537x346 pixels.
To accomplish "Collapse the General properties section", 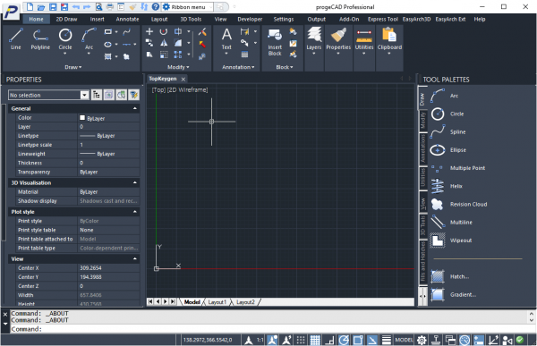I will 135,108.
